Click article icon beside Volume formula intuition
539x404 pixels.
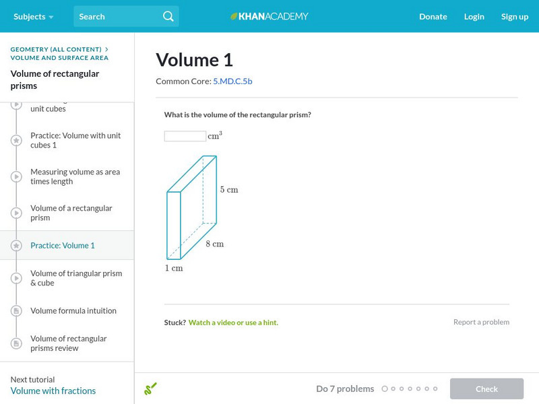point(16,311)
